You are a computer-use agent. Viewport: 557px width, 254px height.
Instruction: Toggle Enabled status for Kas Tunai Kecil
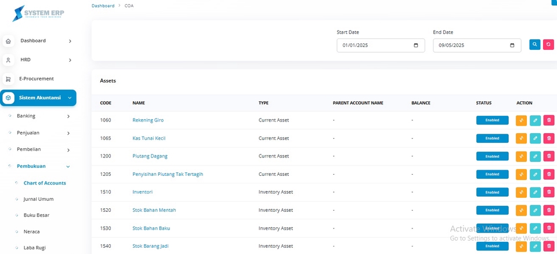(493, 138)
